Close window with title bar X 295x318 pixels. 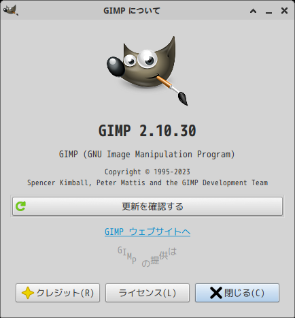[x=284, y=10]
